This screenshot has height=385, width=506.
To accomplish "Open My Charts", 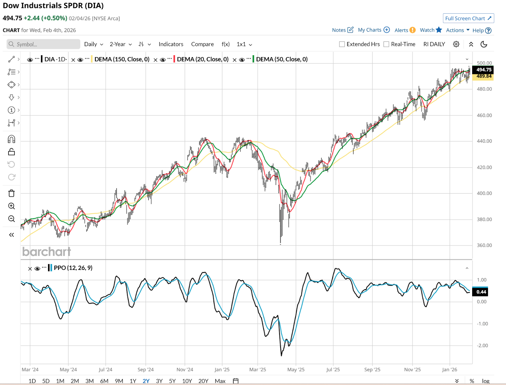I will coord(374,30).
